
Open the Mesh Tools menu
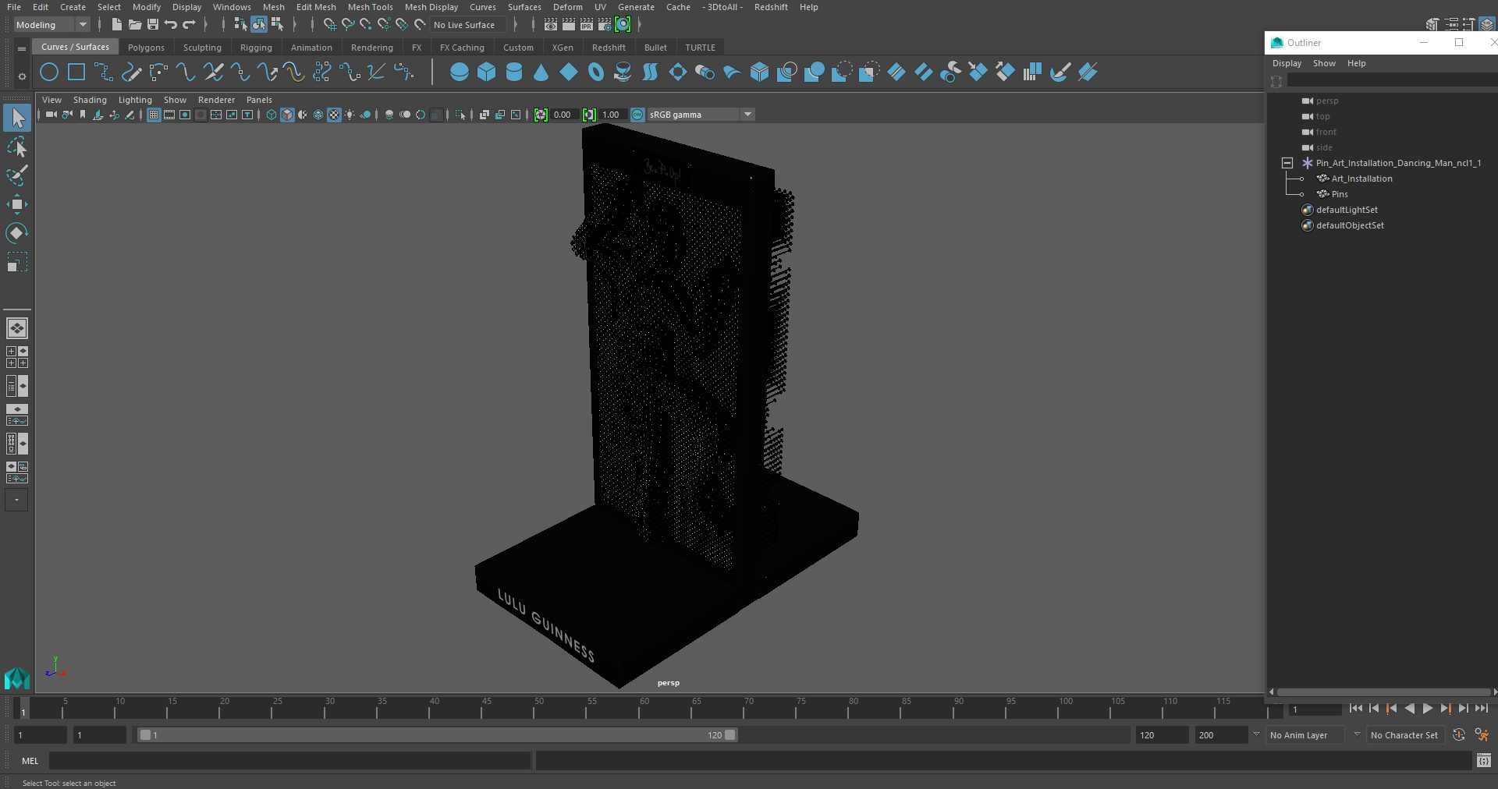click(370, 7)
